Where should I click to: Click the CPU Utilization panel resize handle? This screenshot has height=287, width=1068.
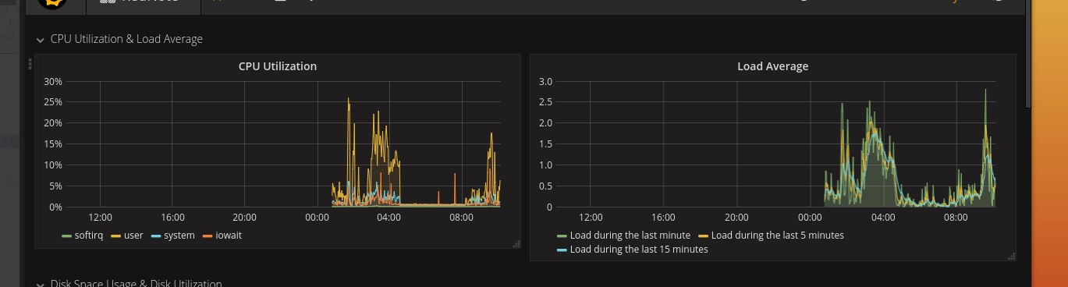tap(516, 244)
